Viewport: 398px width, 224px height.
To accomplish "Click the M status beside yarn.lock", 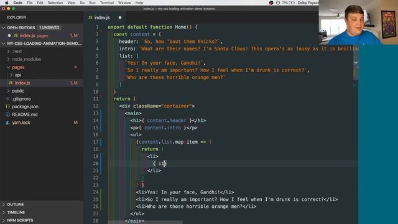I will (76, 123).
